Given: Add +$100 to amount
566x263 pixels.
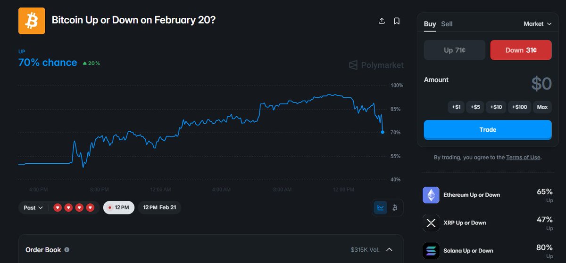Looking at the screenshot, I should coord(519,107).
